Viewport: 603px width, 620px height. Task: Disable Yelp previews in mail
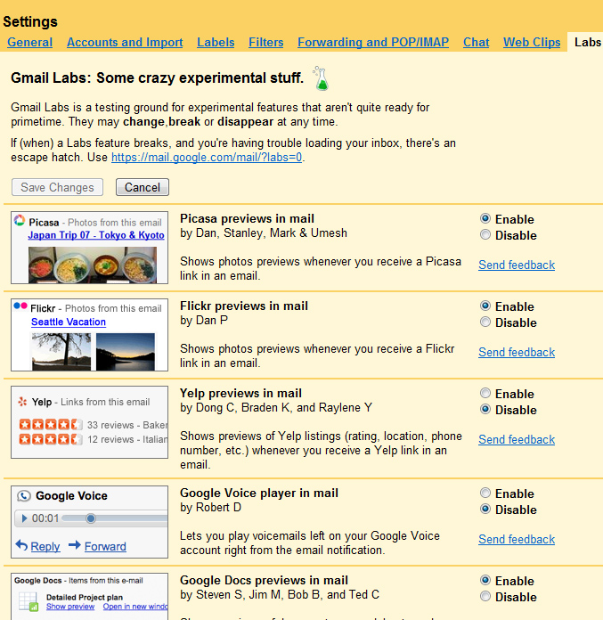[x=485, y=410]
